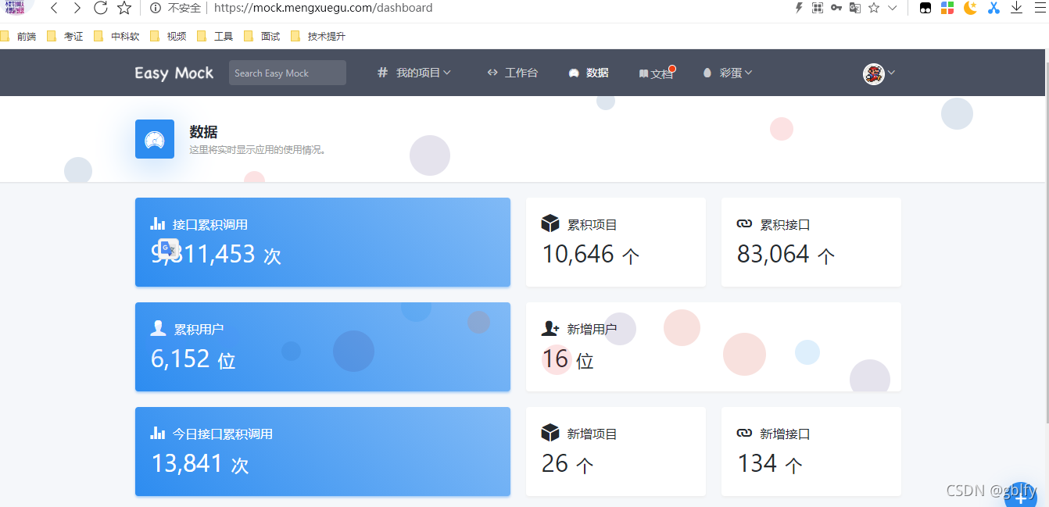Click the person icon beside 累积用户

158,328
